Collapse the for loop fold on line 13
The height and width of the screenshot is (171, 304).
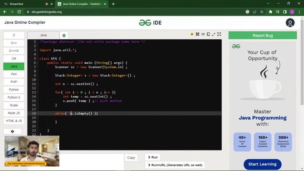[x=38, y=92]
